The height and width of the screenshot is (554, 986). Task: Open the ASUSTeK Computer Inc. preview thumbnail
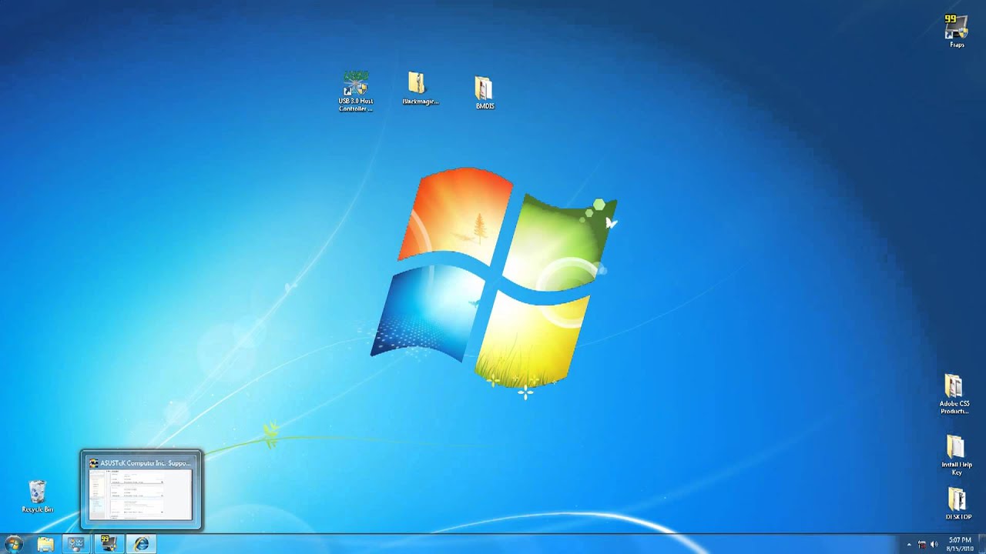tap(141, 490)
